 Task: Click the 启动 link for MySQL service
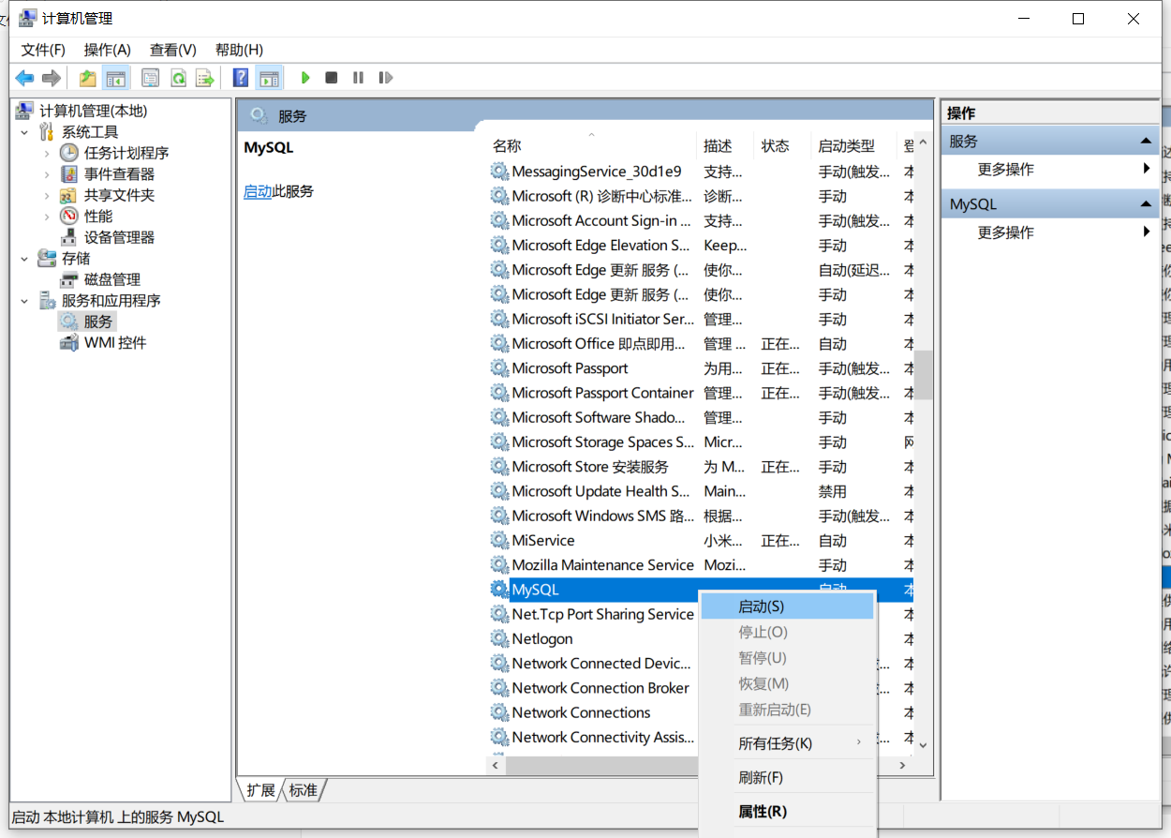pos(258,191)
